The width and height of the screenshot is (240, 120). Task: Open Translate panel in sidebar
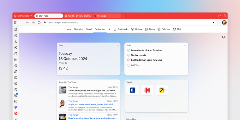[16, 59]
